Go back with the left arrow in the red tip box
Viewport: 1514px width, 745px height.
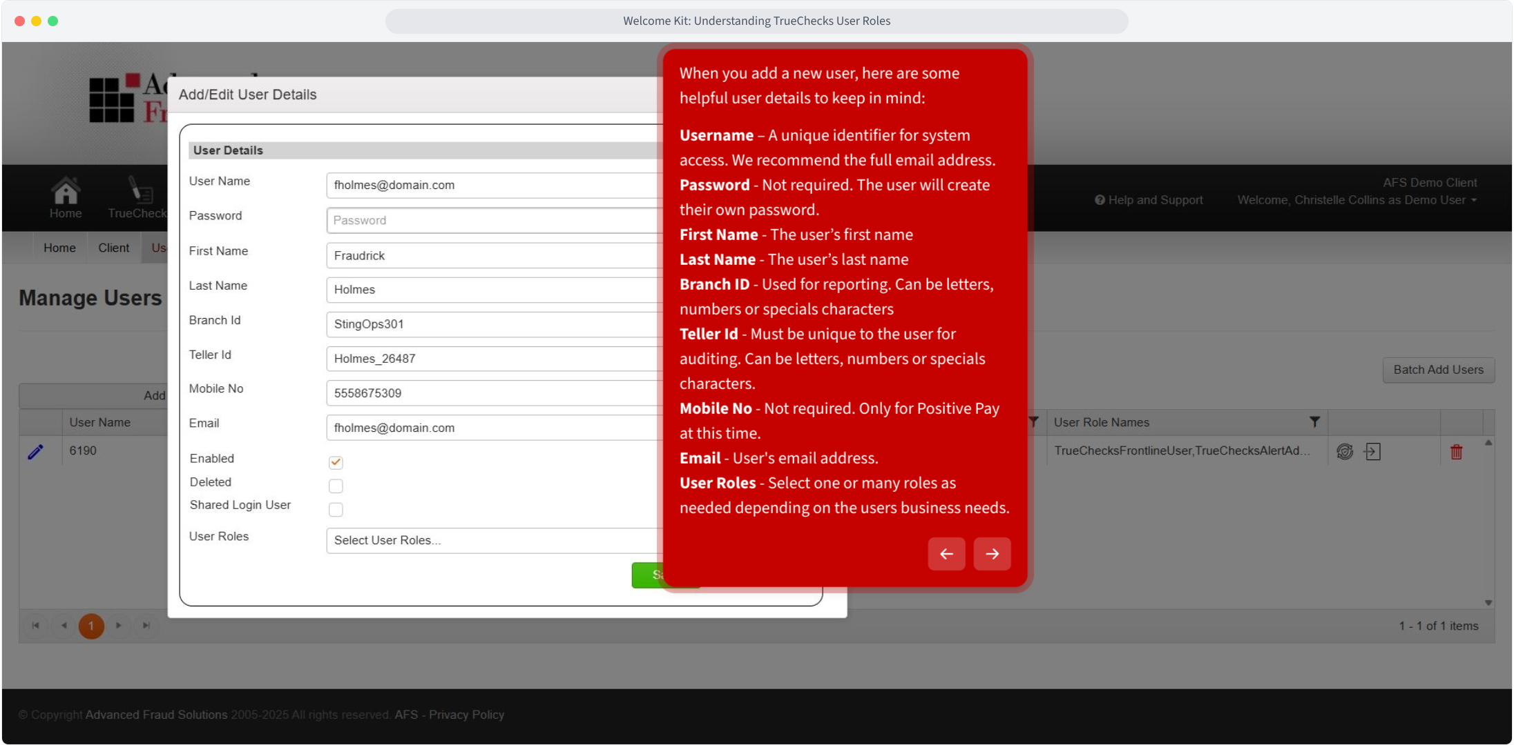coord(946,554)
